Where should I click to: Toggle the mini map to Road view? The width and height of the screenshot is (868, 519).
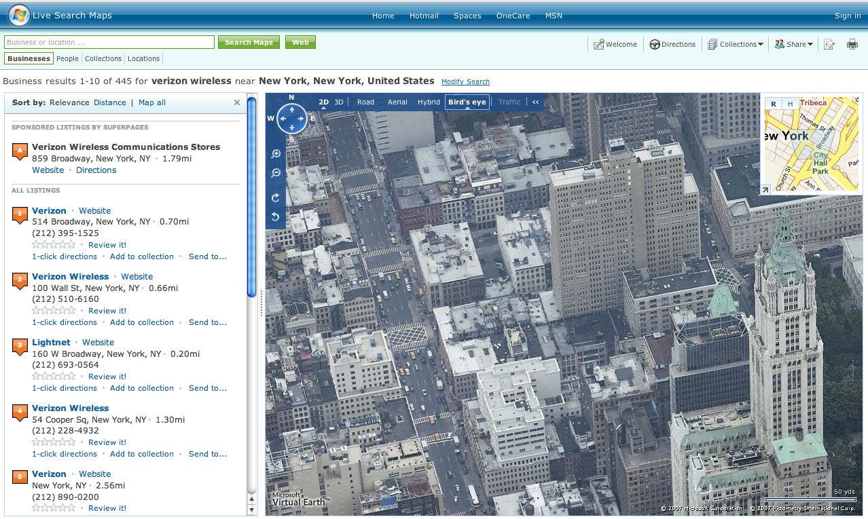pos(774,104)
